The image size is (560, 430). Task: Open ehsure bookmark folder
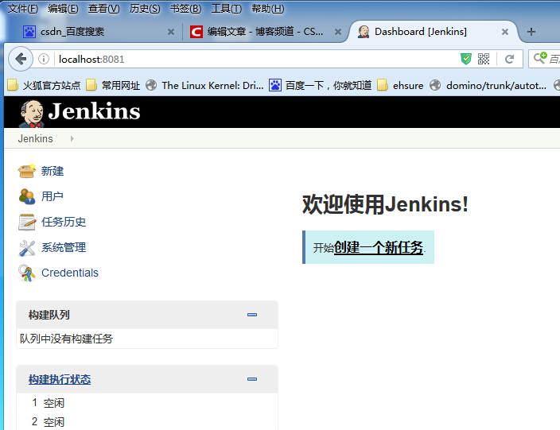pos(400,86)
